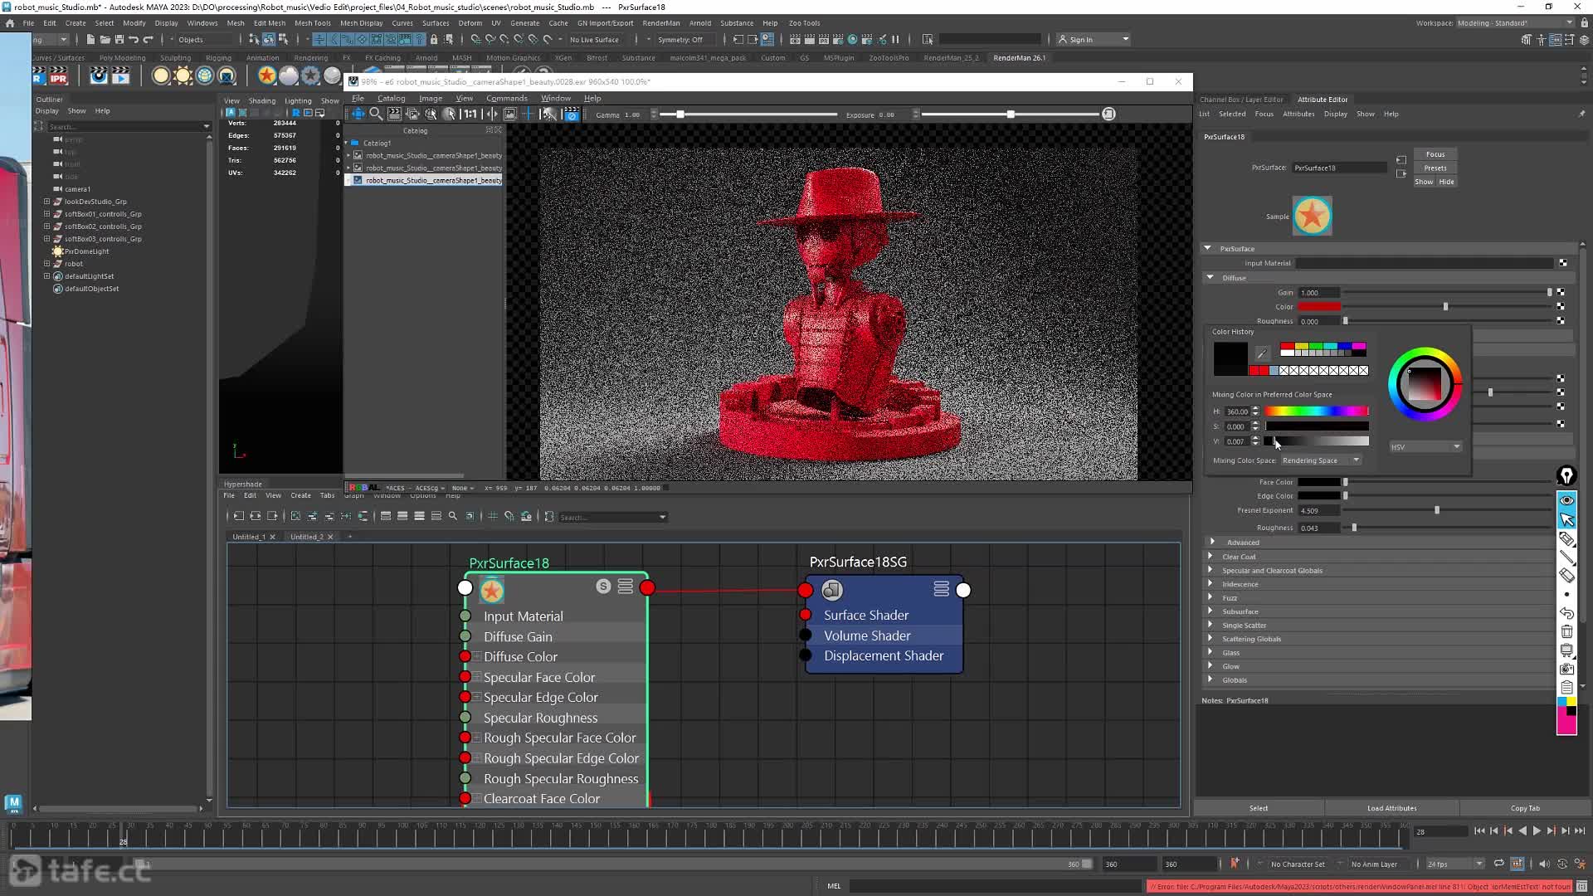Open new scene file icon

tap(90, 39)
